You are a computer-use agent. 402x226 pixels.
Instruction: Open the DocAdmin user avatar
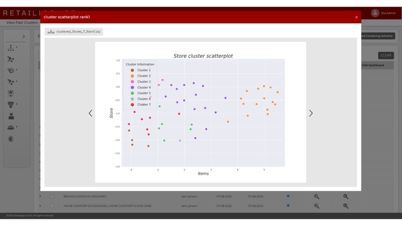click(375, 13)
